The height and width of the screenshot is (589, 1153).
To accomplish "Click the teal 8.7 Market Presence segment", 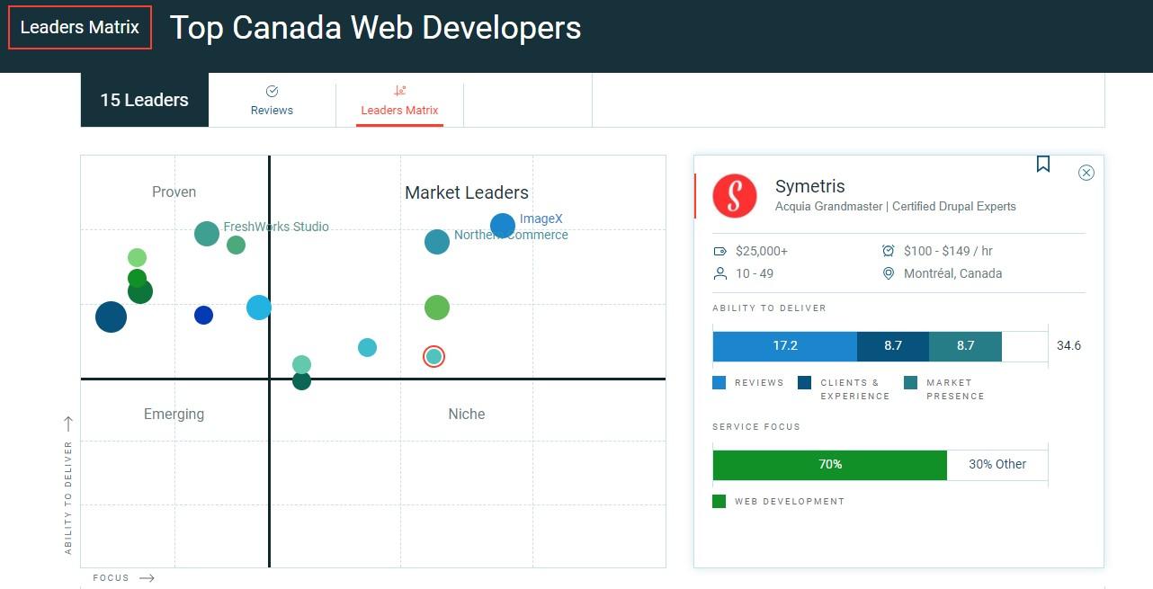I will click(965, 345).
